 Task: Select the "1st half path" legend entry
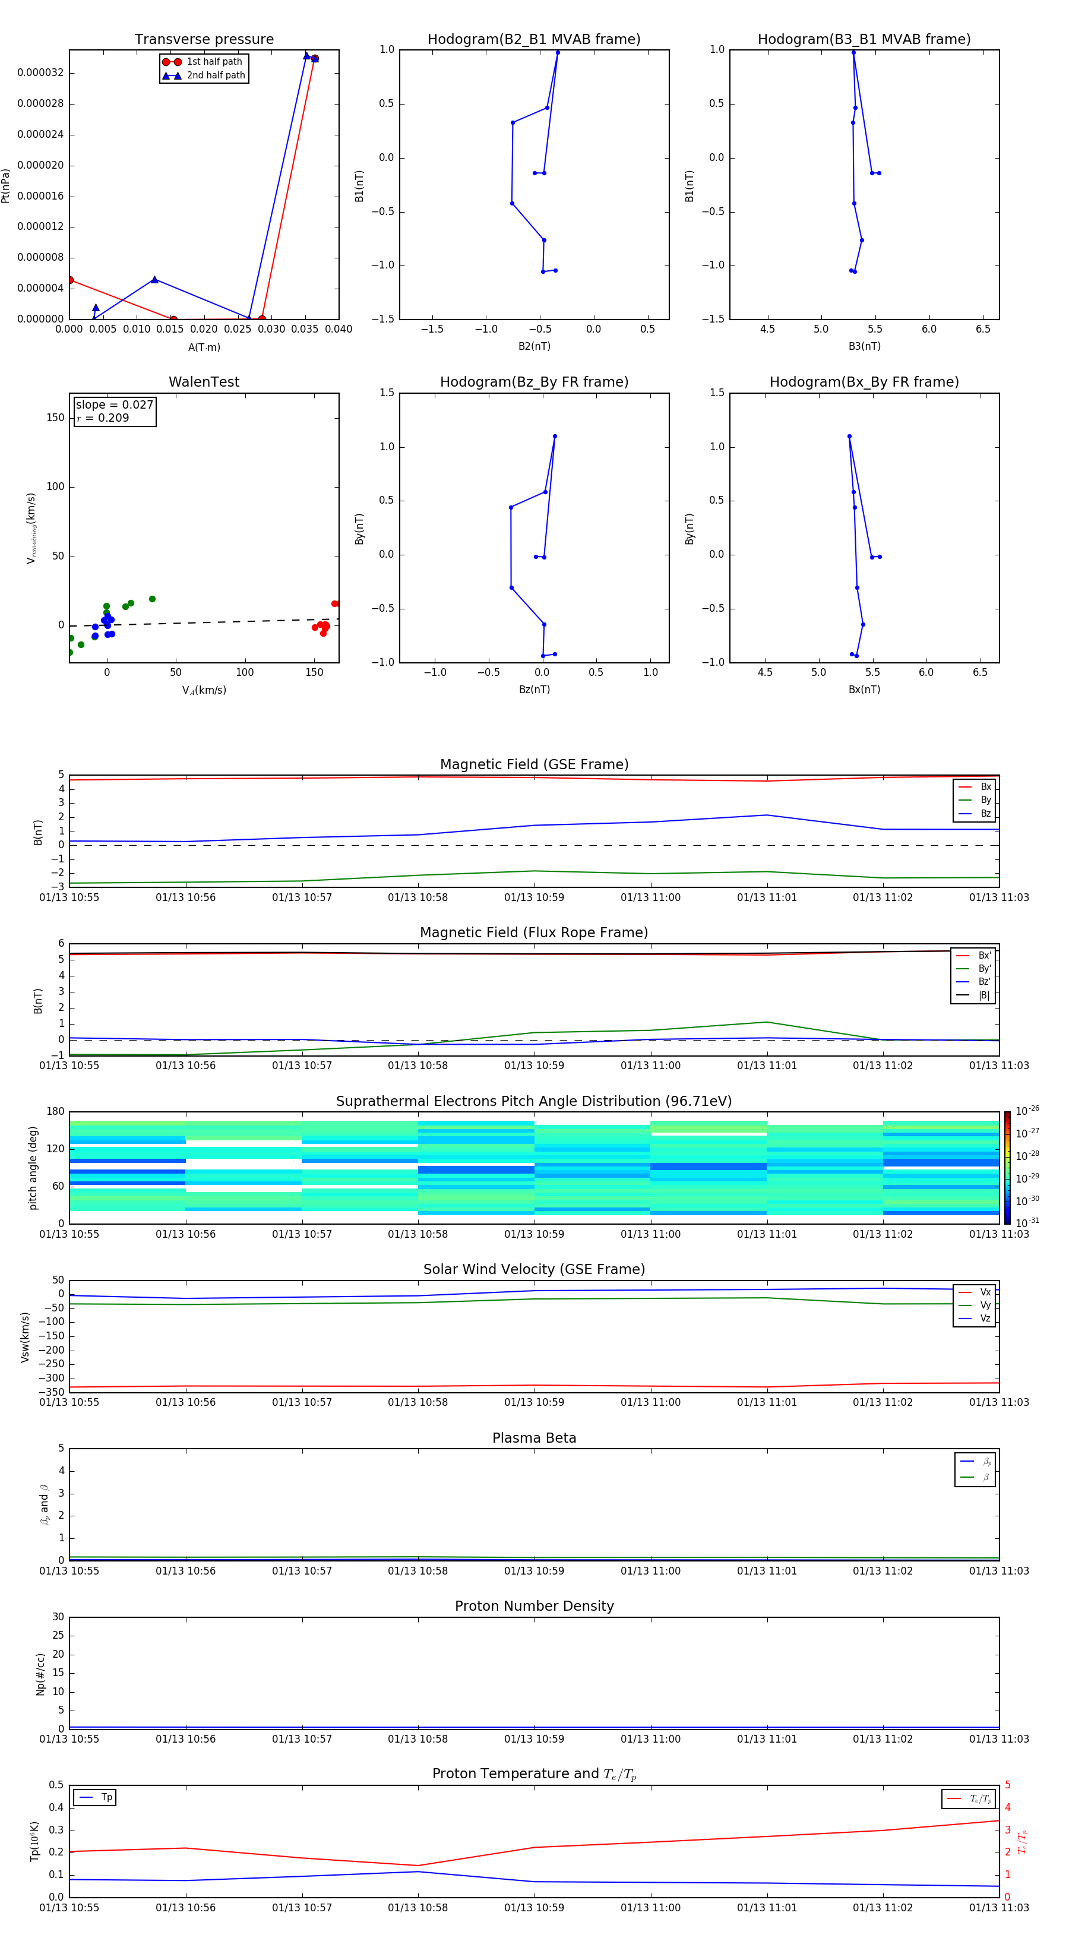tap(203, 62)
